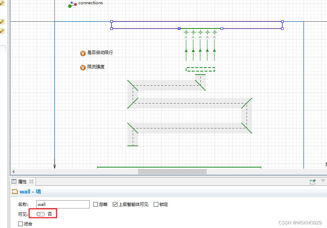Image resolution: width=327 pixels, height=228 pixels.
Task: Select the dashed green rectangle area
Action: [x=200, y=69]
